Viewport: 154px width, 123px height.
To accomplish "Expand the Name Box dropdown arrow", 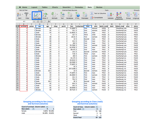I will (x=33, y=22).
